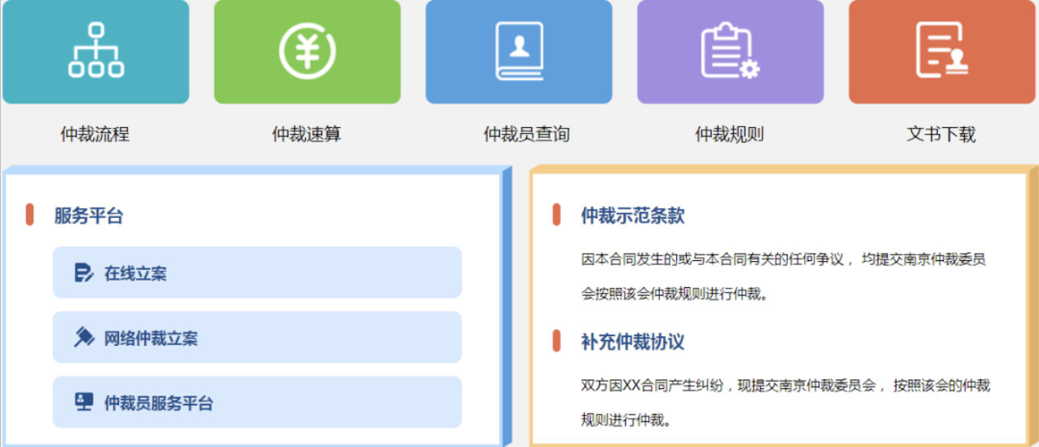Open the 文书下载 text link
The image size is (1039, 447).
click(941, 135)
